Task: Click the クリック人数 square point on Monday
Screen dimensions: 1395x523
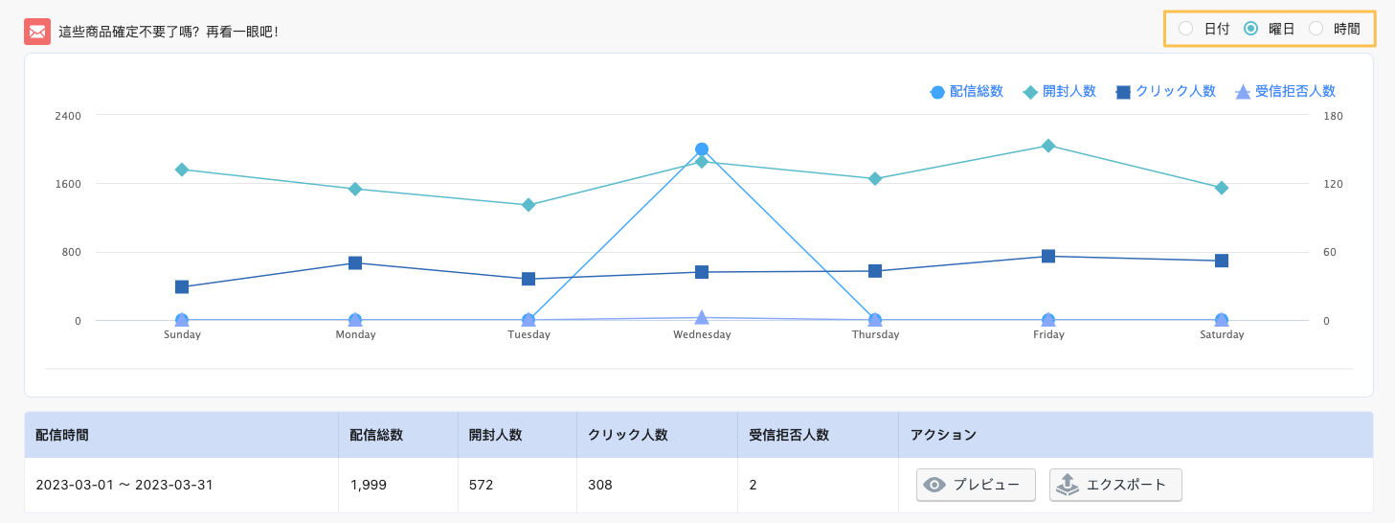Action: pyautogui.click(x=355, y=263)
